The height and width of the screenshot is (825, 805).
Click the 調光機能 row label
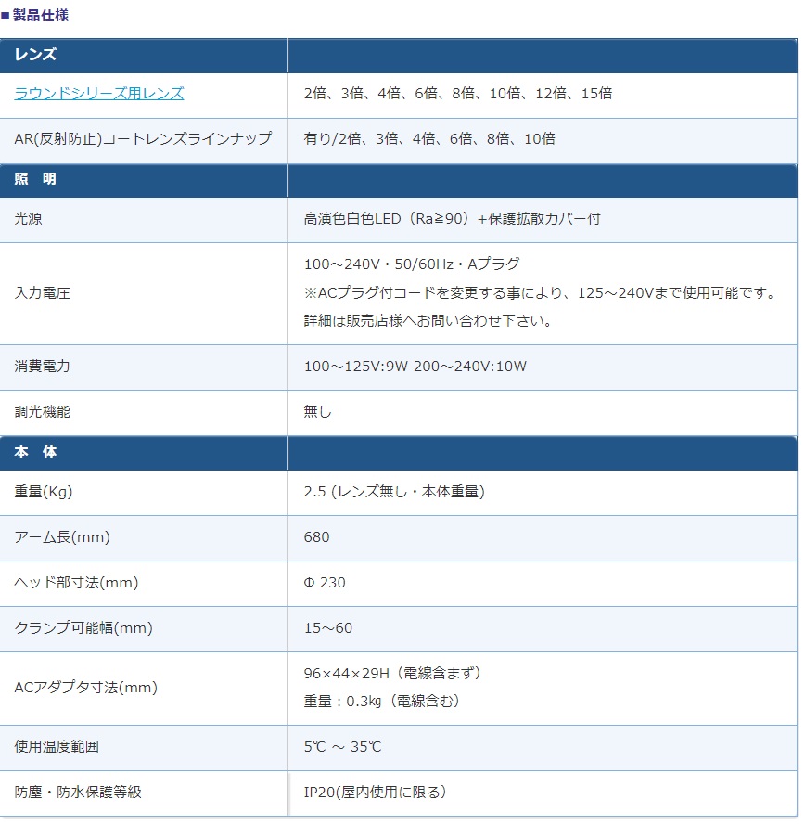(x=42, y=411)
